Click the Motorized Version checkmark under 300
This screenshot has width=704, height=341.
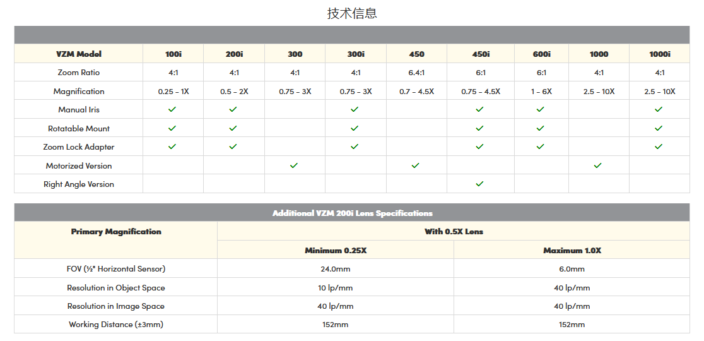pyautogui.click(x=294, y=165)
